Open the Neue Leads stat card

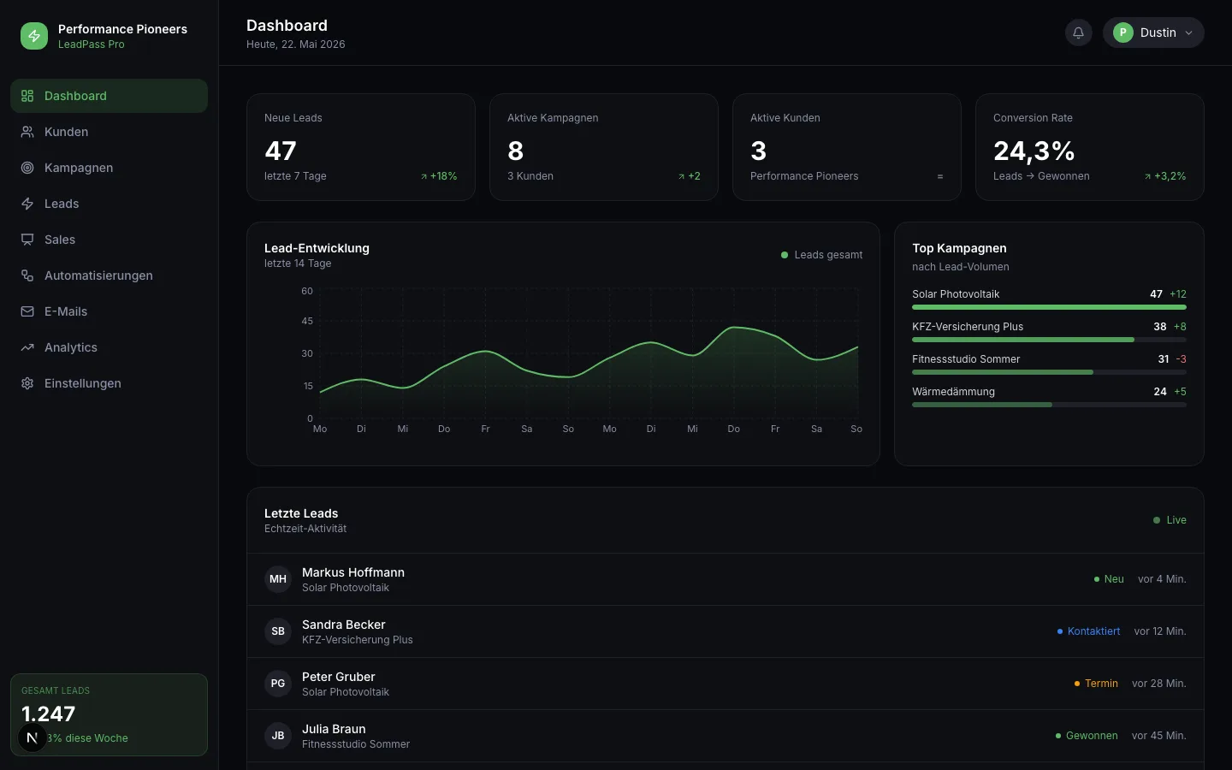[361, 147]
